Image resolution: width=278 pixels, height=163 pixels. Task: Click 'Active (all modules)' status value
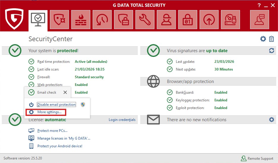click(x=91, y=62)
